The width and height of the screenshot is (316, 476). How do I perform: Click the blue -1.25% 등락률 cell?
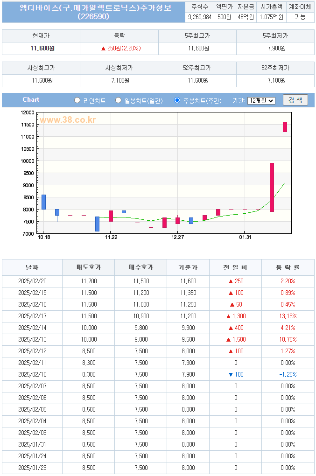tap(288, 374)
